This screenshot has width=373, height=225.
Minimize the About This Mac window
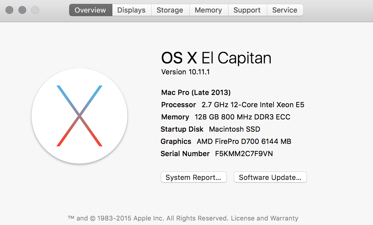coord(22,10)
